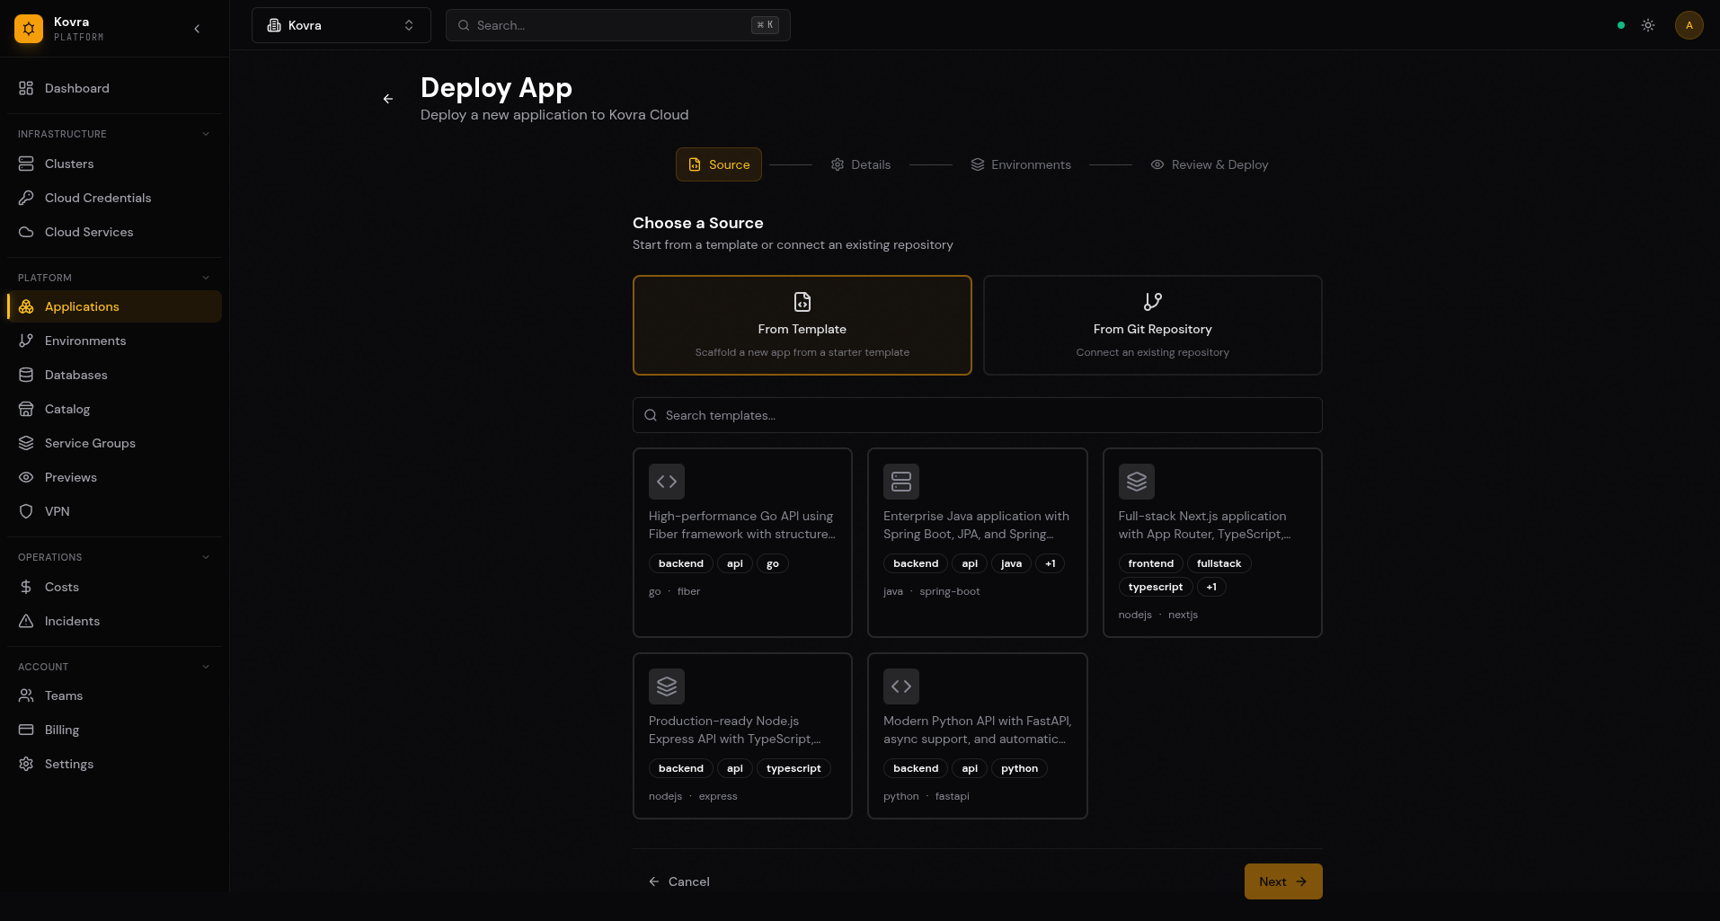The image size is (1720, 921).
Task: Click the green status indicator dot
Action: tap(1621, 25)
